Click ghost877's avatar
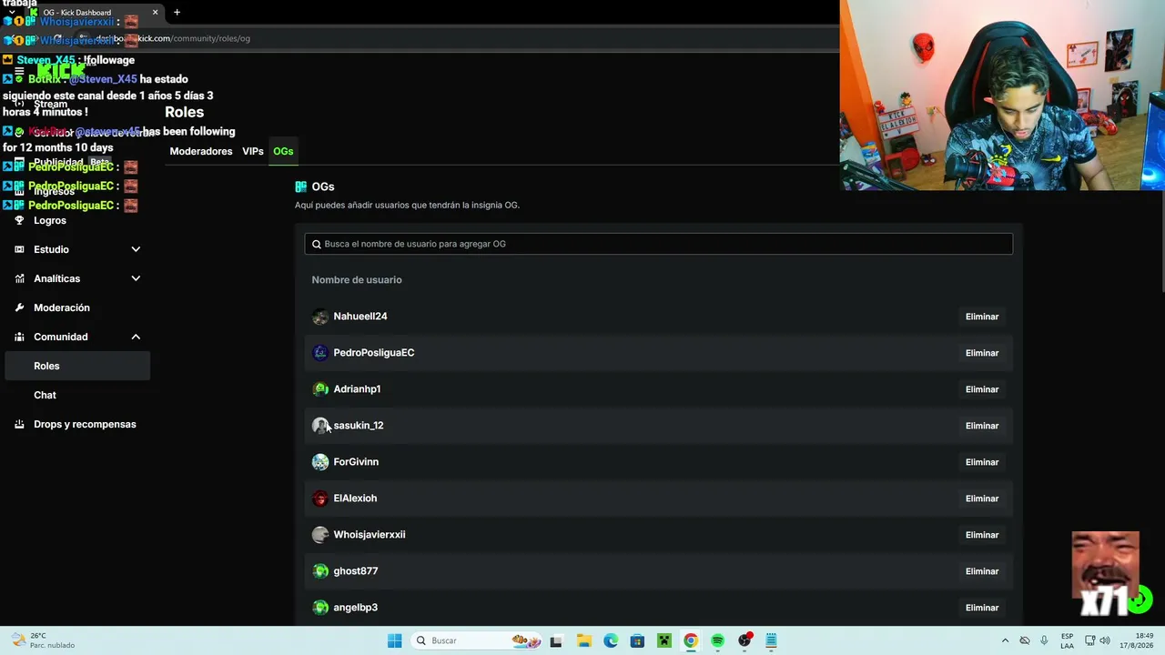Screen dimensions: 1165x655 coord(320,571)
